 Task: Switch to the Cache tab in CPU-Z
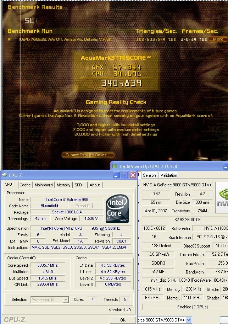[x=25, y=185]
